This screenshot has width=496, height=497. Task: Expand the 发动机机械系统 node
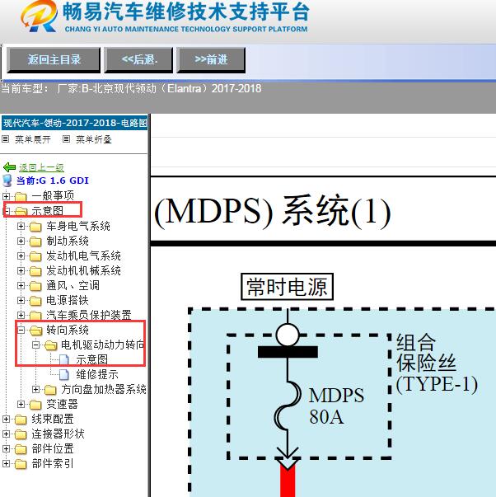(21, 270)
